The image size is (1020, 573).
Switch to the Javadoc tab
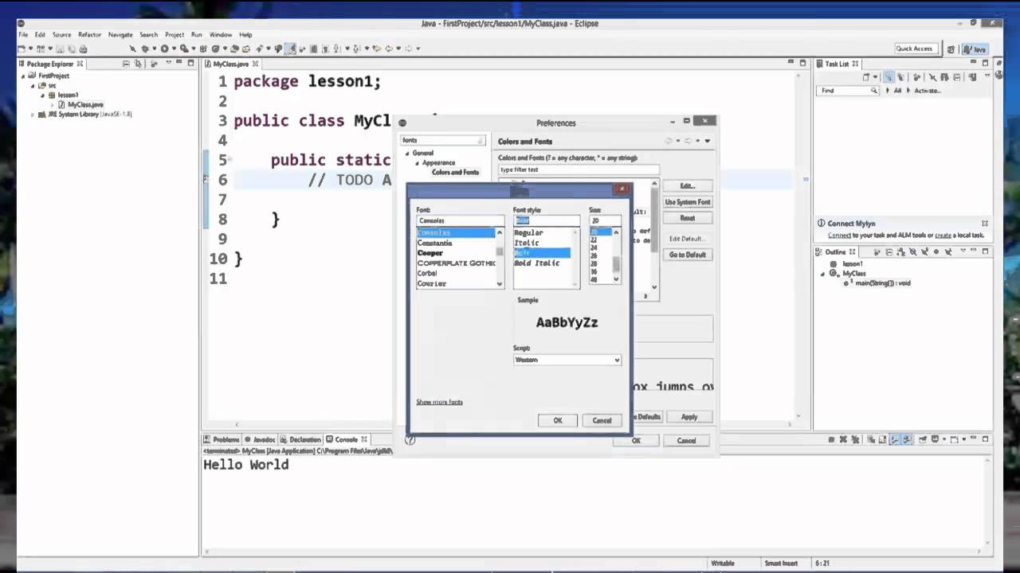pos(260,439)
